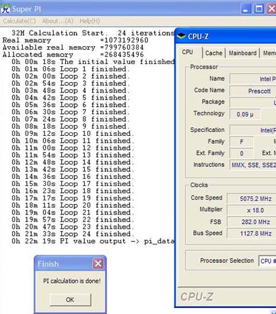Click the Ext. Family field showing 0
This screenshot has width=276, height=314.
(x=242, y=154)
